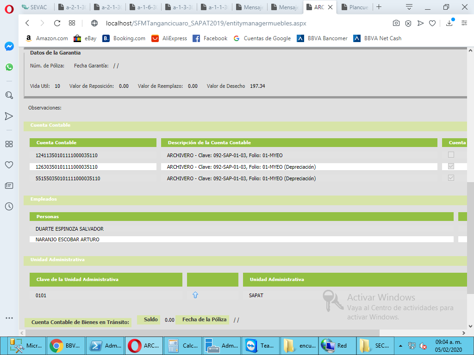This screenshot has width=474, height=355.
Task: Open the Facebook bookmark
Action: point(210,38)
